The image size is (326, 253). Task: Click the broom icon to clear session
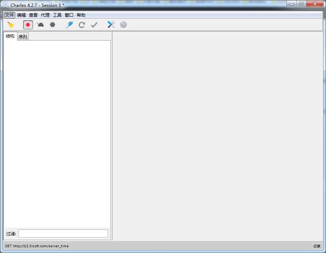pyautogui.click(x=11, y=25)
